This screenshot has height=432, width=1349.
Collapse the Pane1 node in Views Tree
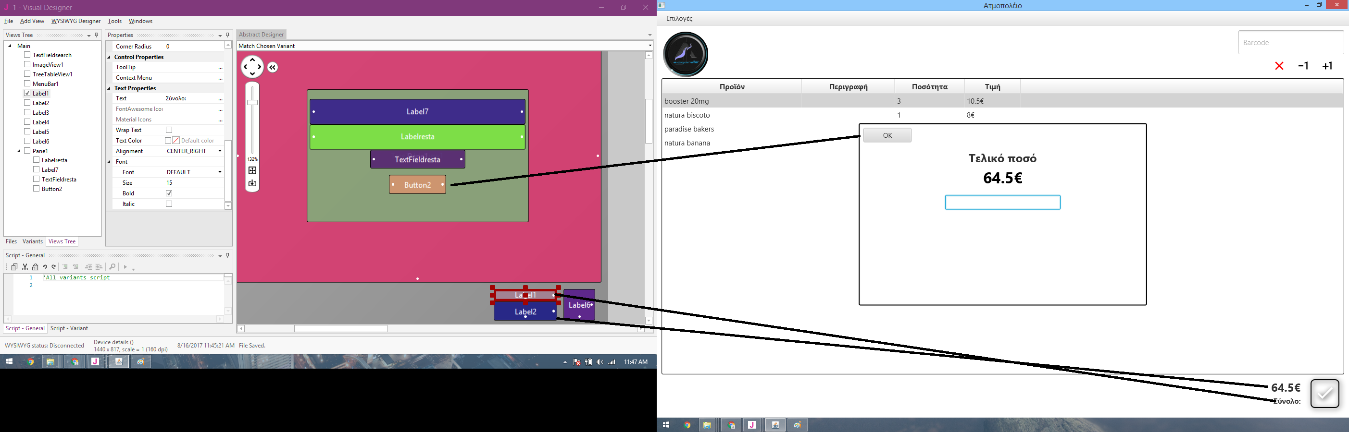tap(19, 151)
